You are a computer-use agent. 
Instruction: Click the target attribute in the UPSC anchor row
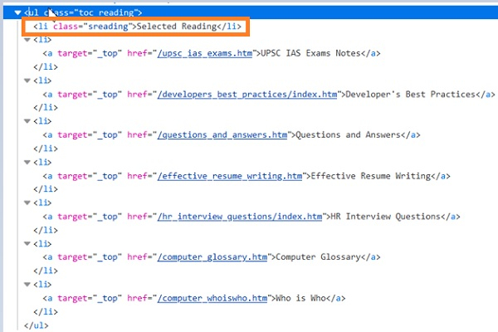click(x=72, y=53)
